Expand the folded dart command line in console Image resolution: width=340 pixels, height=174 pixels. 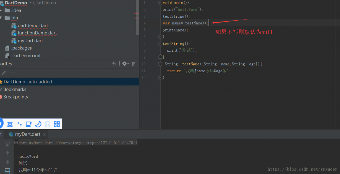click(16, 142)
